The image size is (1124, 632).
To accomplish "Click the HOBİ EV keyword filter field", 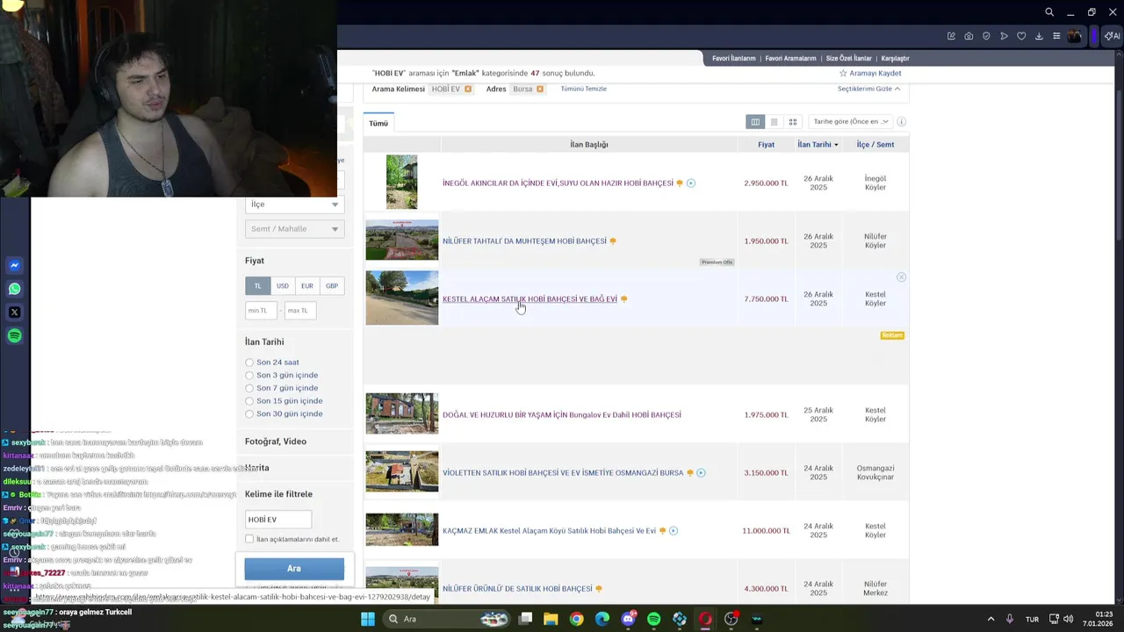I will tap(278, 520).
